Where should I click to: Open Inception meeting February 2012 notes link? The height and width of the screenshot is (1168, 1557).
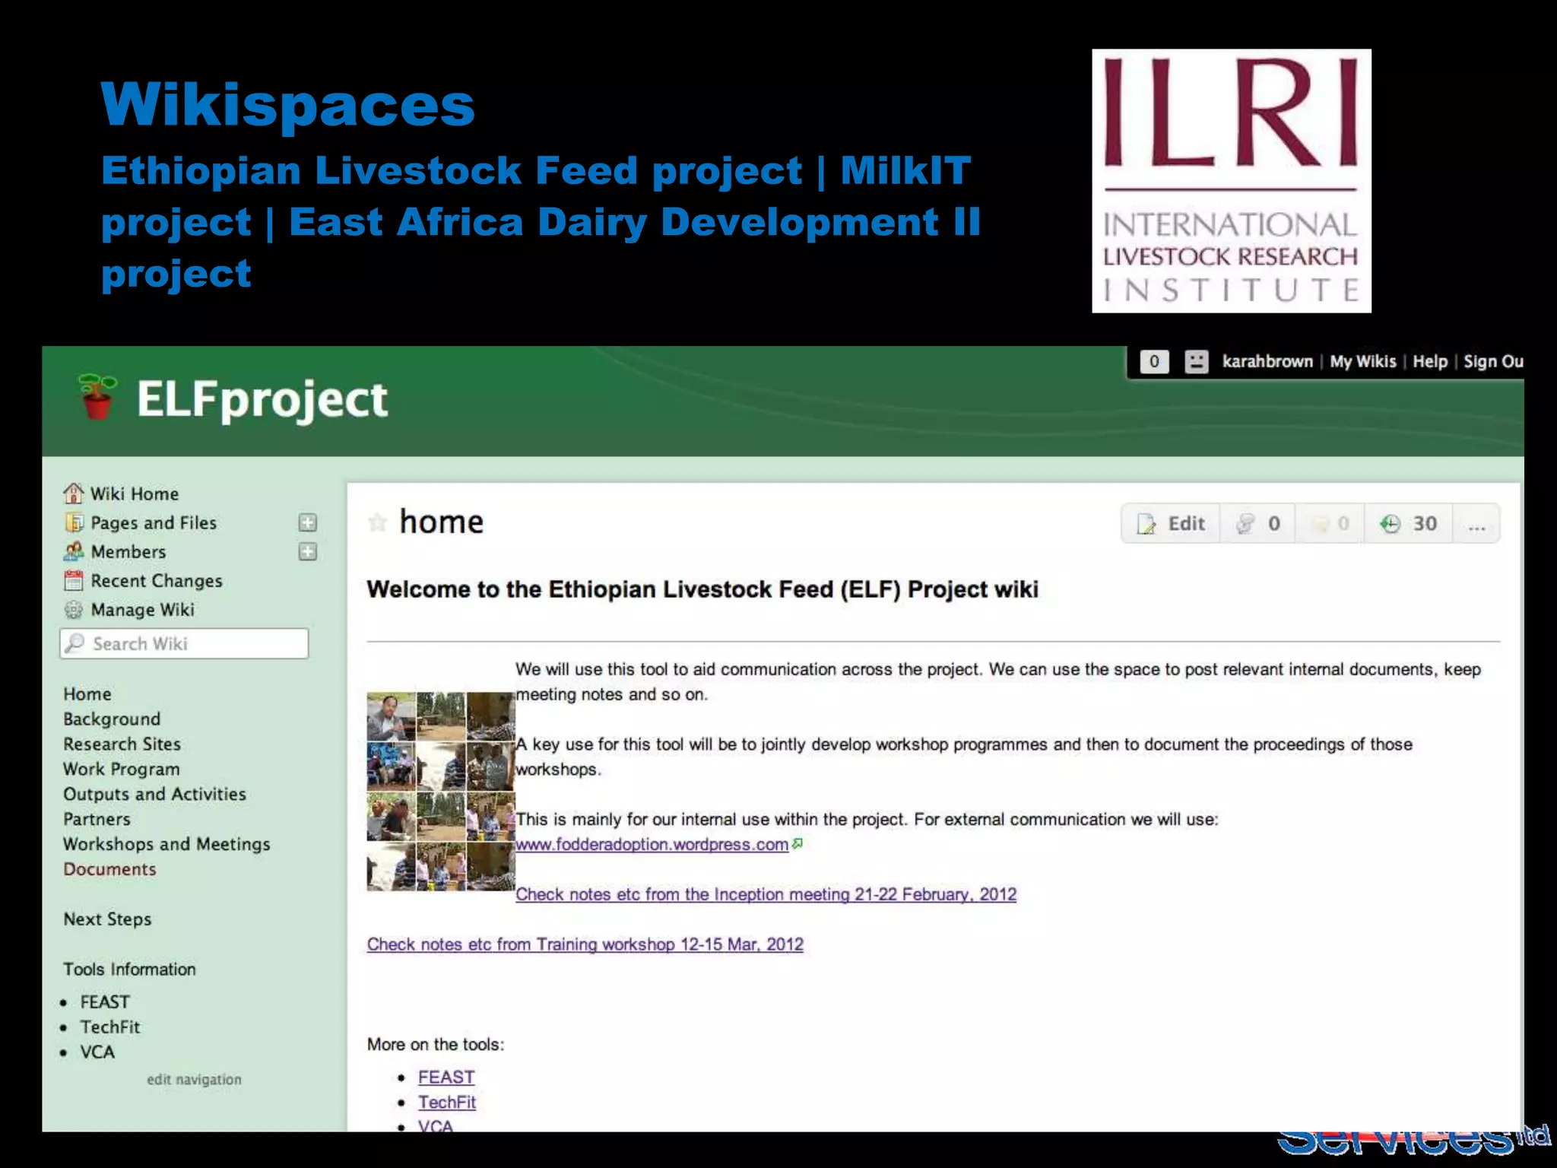click(766, 894)
